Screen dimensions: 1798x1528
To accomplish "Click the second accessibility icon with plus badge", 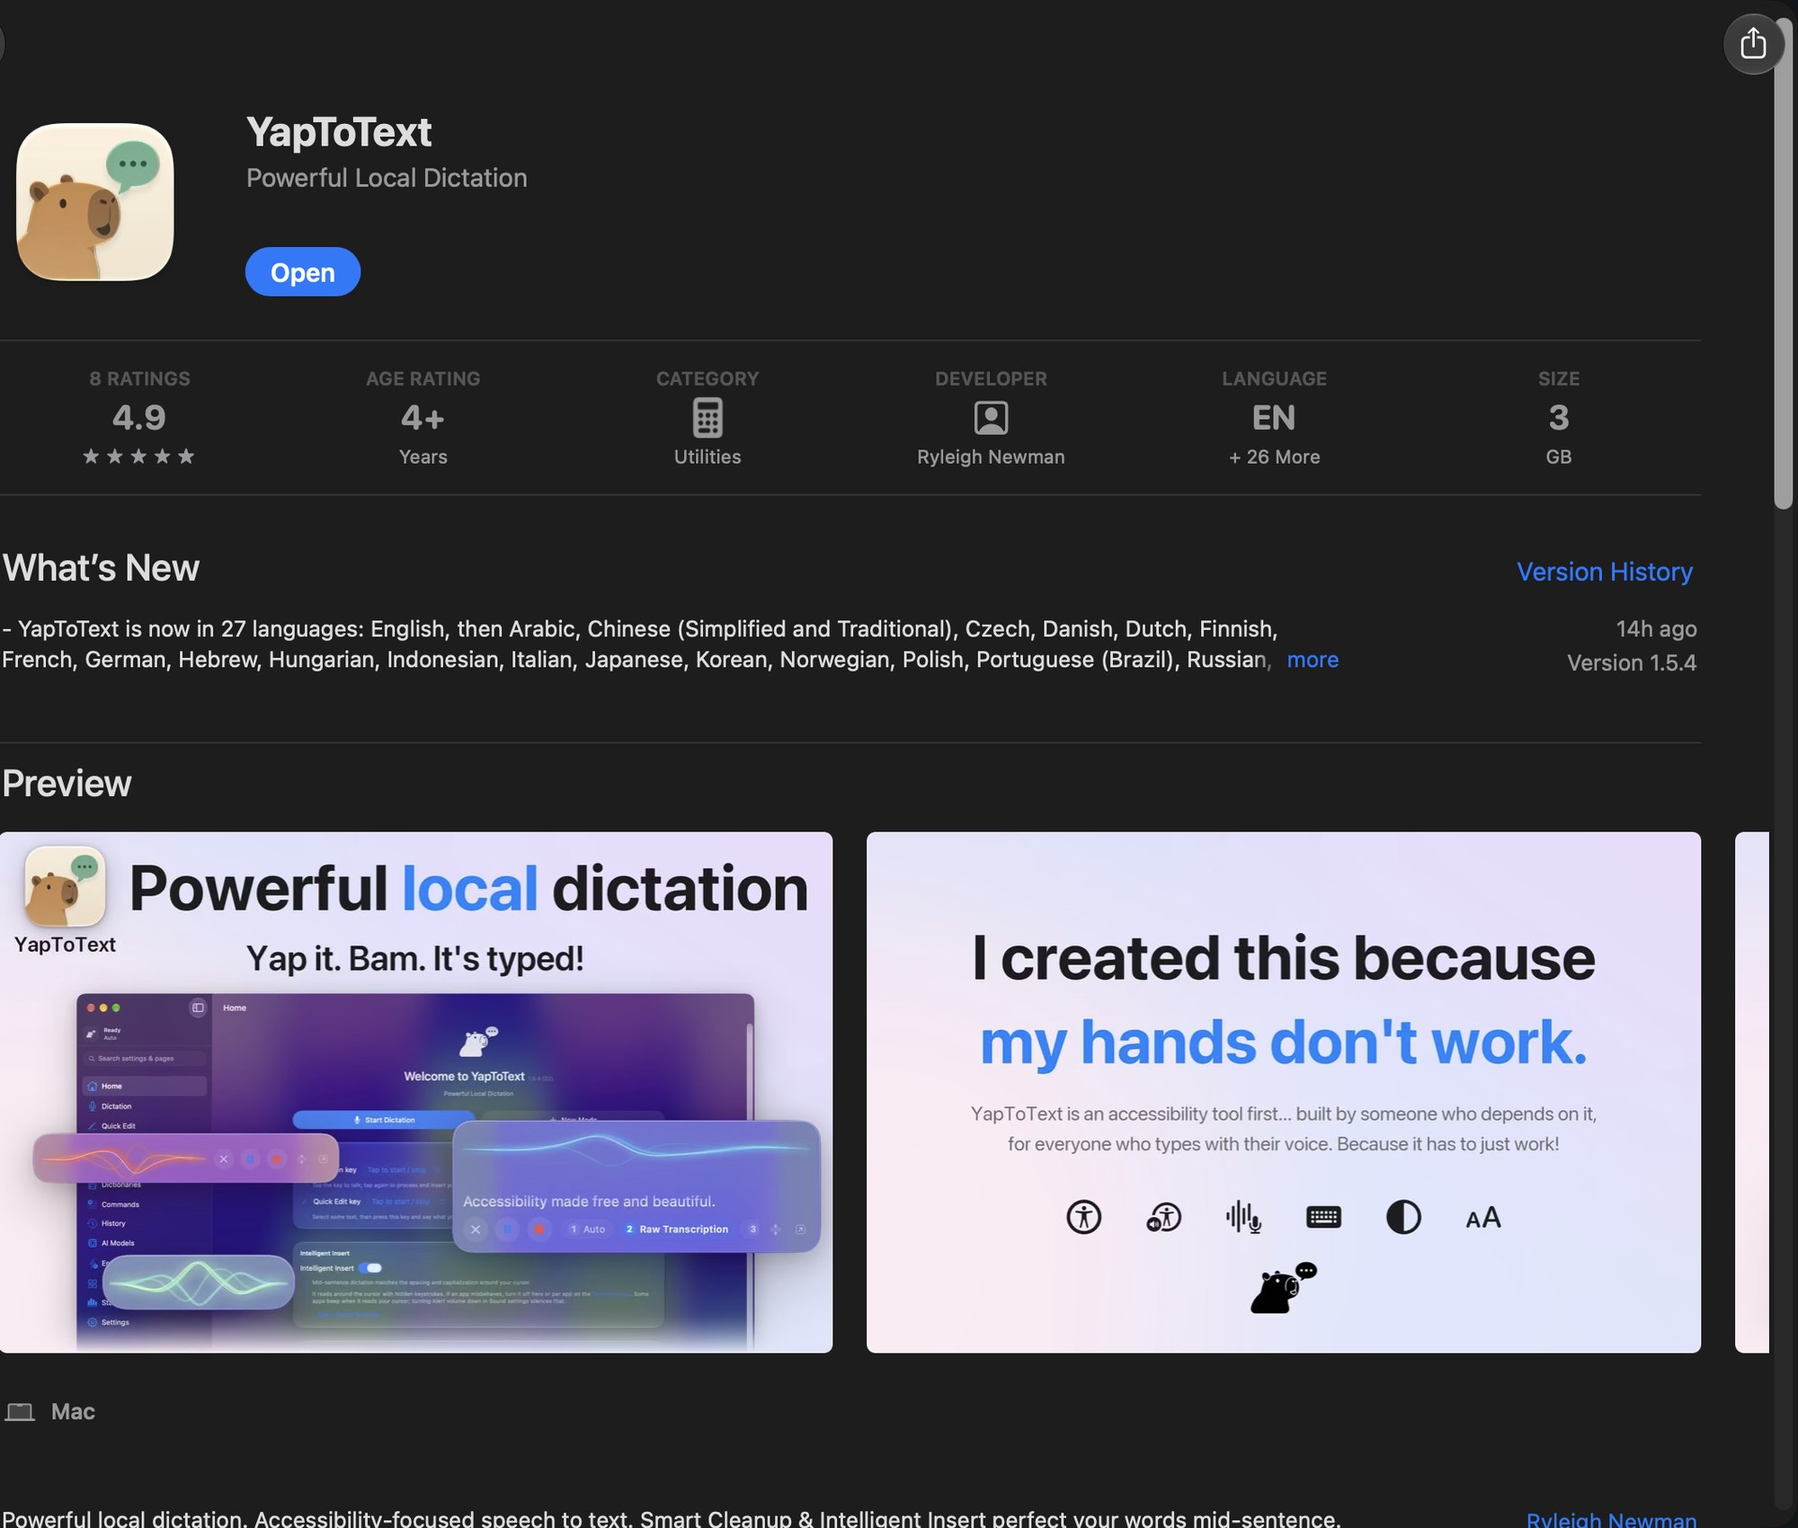I will click(1163, 1217).
